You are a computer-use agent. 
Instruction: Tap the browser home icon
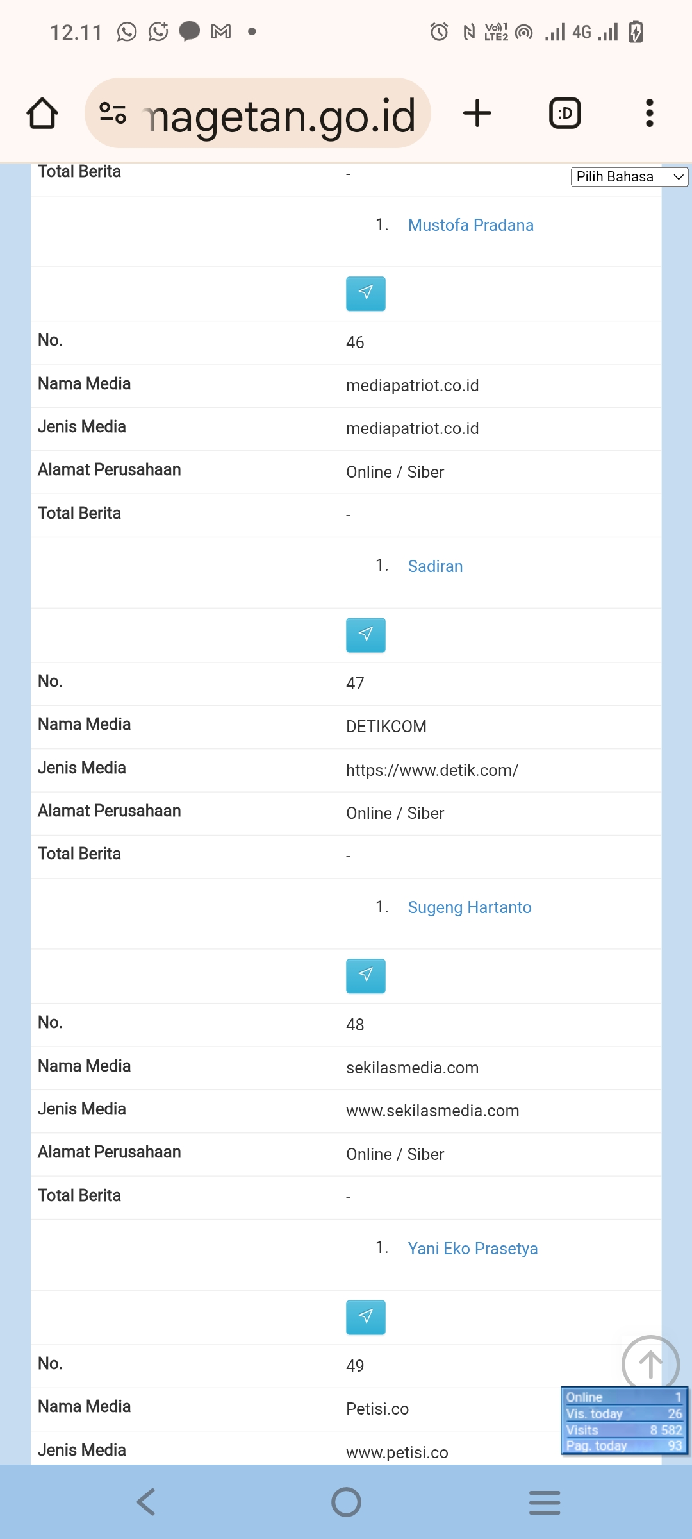tap(42, 114)
